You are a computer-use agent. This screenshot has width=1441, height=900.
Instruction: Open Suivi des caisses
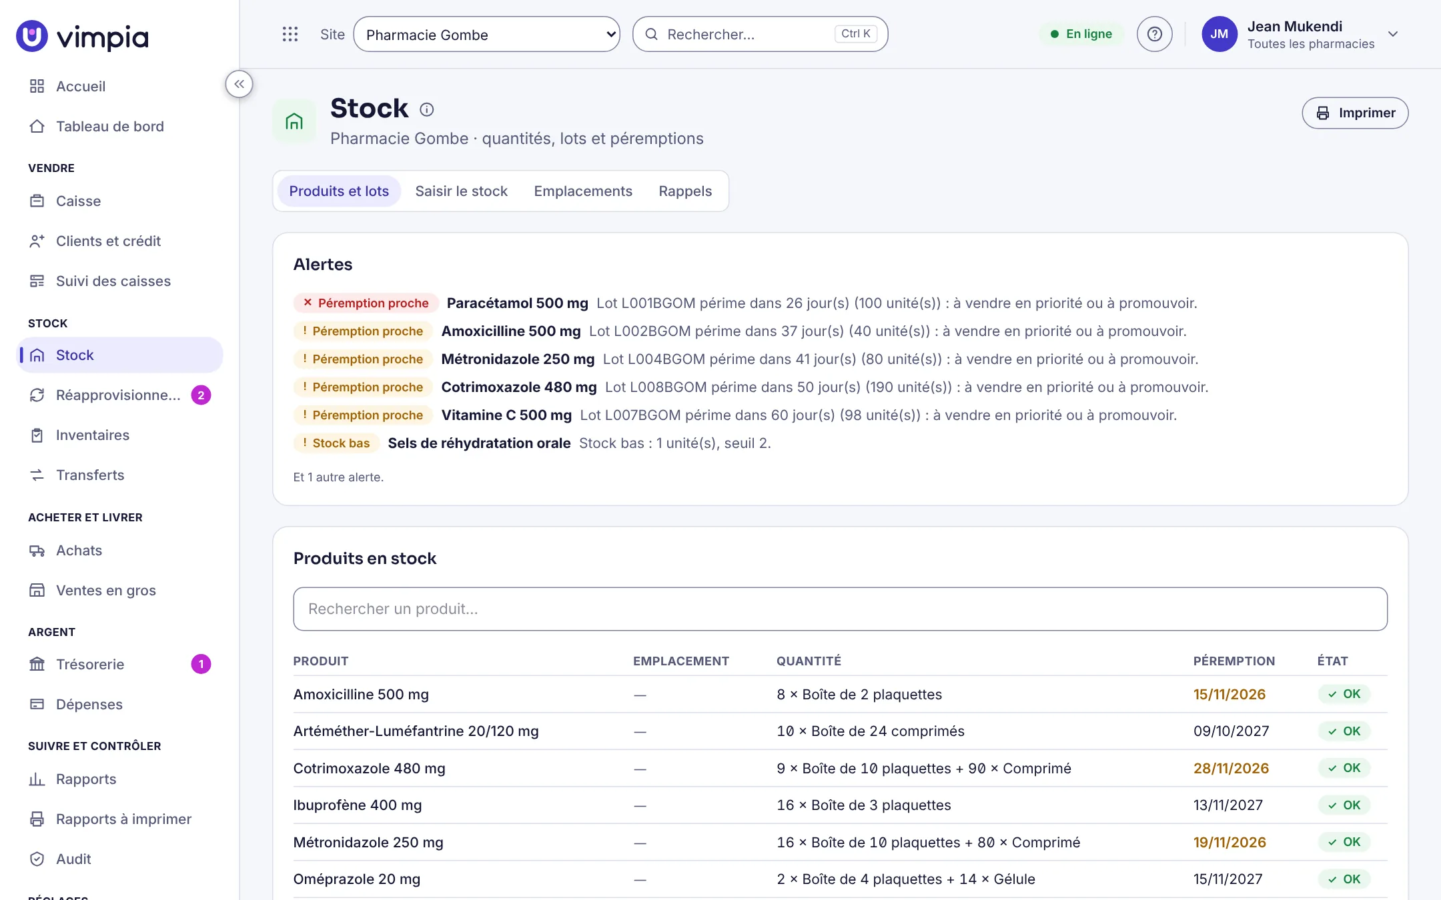coord(119,281)
